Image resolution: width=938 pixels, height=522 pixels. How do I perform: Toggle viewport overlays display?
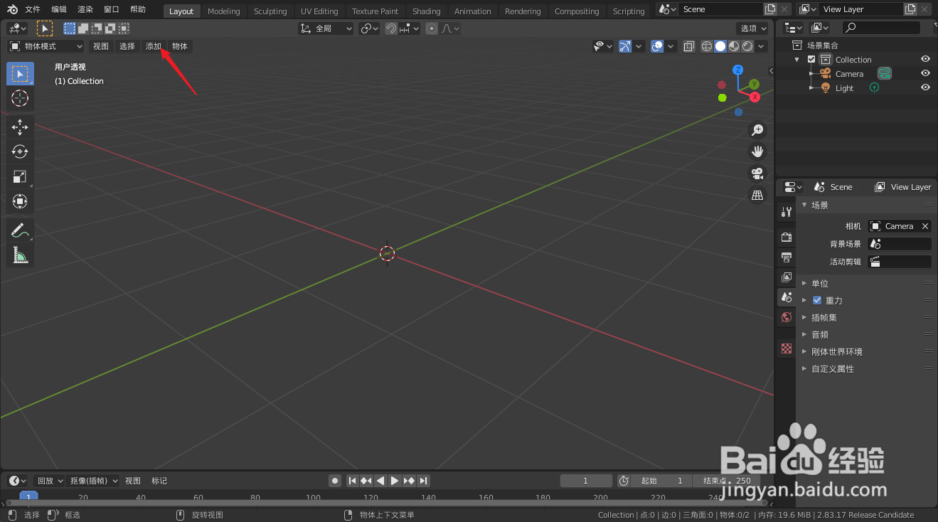click(x=657, y=46)
